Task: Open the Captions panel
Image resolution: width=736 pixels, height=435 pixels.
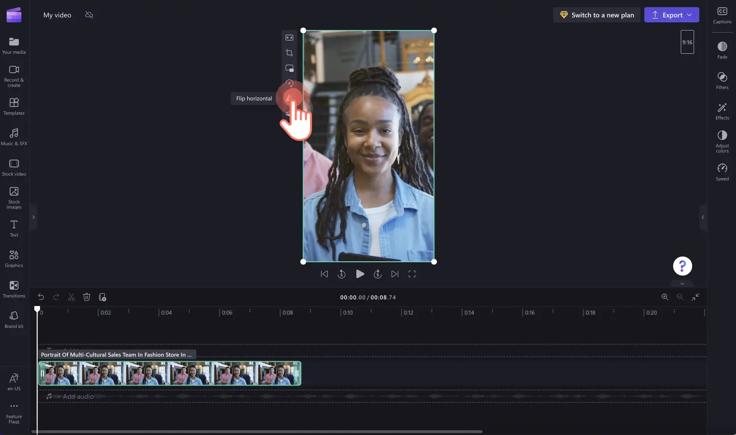Action: point(722,15)
